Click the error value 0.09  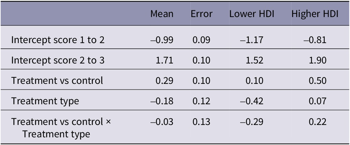201,40
